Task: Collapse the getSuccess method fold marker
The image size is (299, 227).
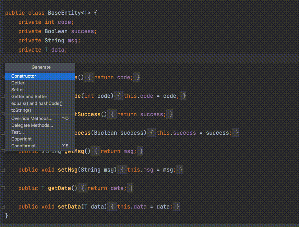Action: pyautogui.click(x=3, y=114)
